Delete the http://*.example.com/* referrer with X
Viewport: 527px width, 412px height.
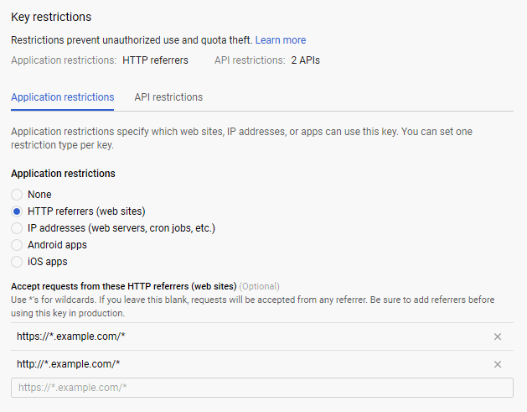tap(498, 364)
